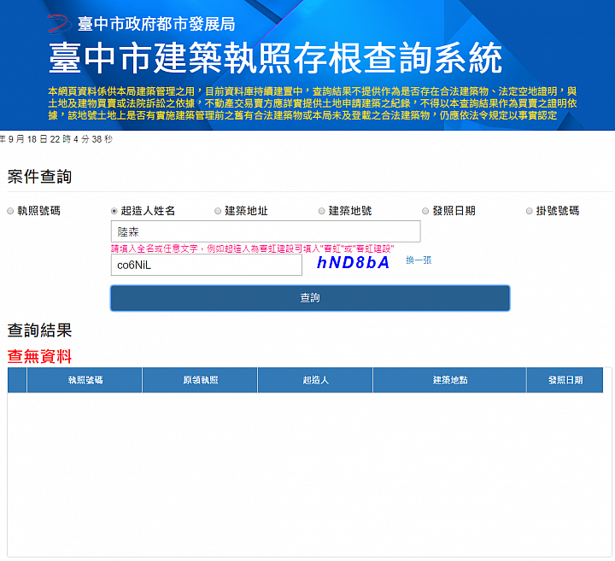Click the Taichung city government logo icon

(x=60, y=24)
